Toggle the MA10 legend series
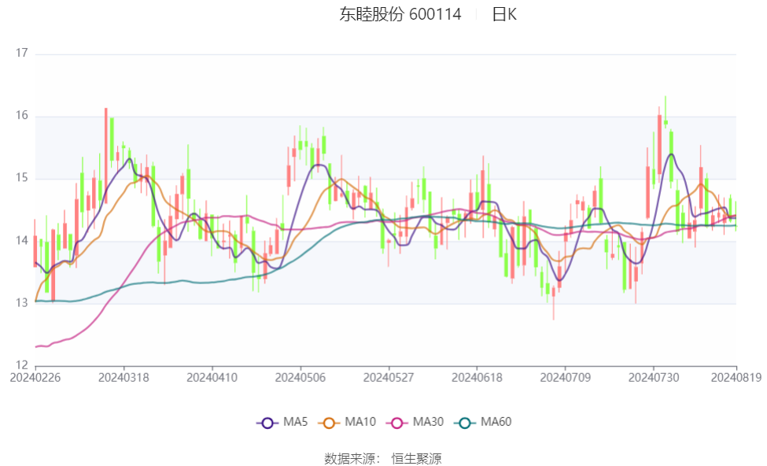The width and height of the screenshot is (767, 466). 347,422
